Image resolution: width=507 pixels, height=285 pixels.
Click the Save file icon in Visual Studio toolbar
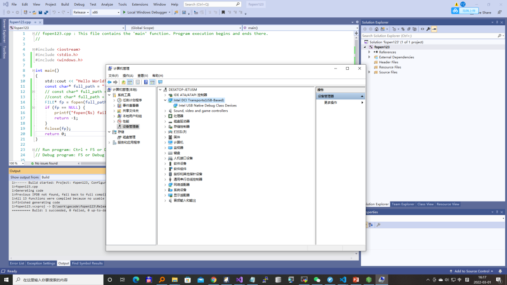tap(40, 12)
